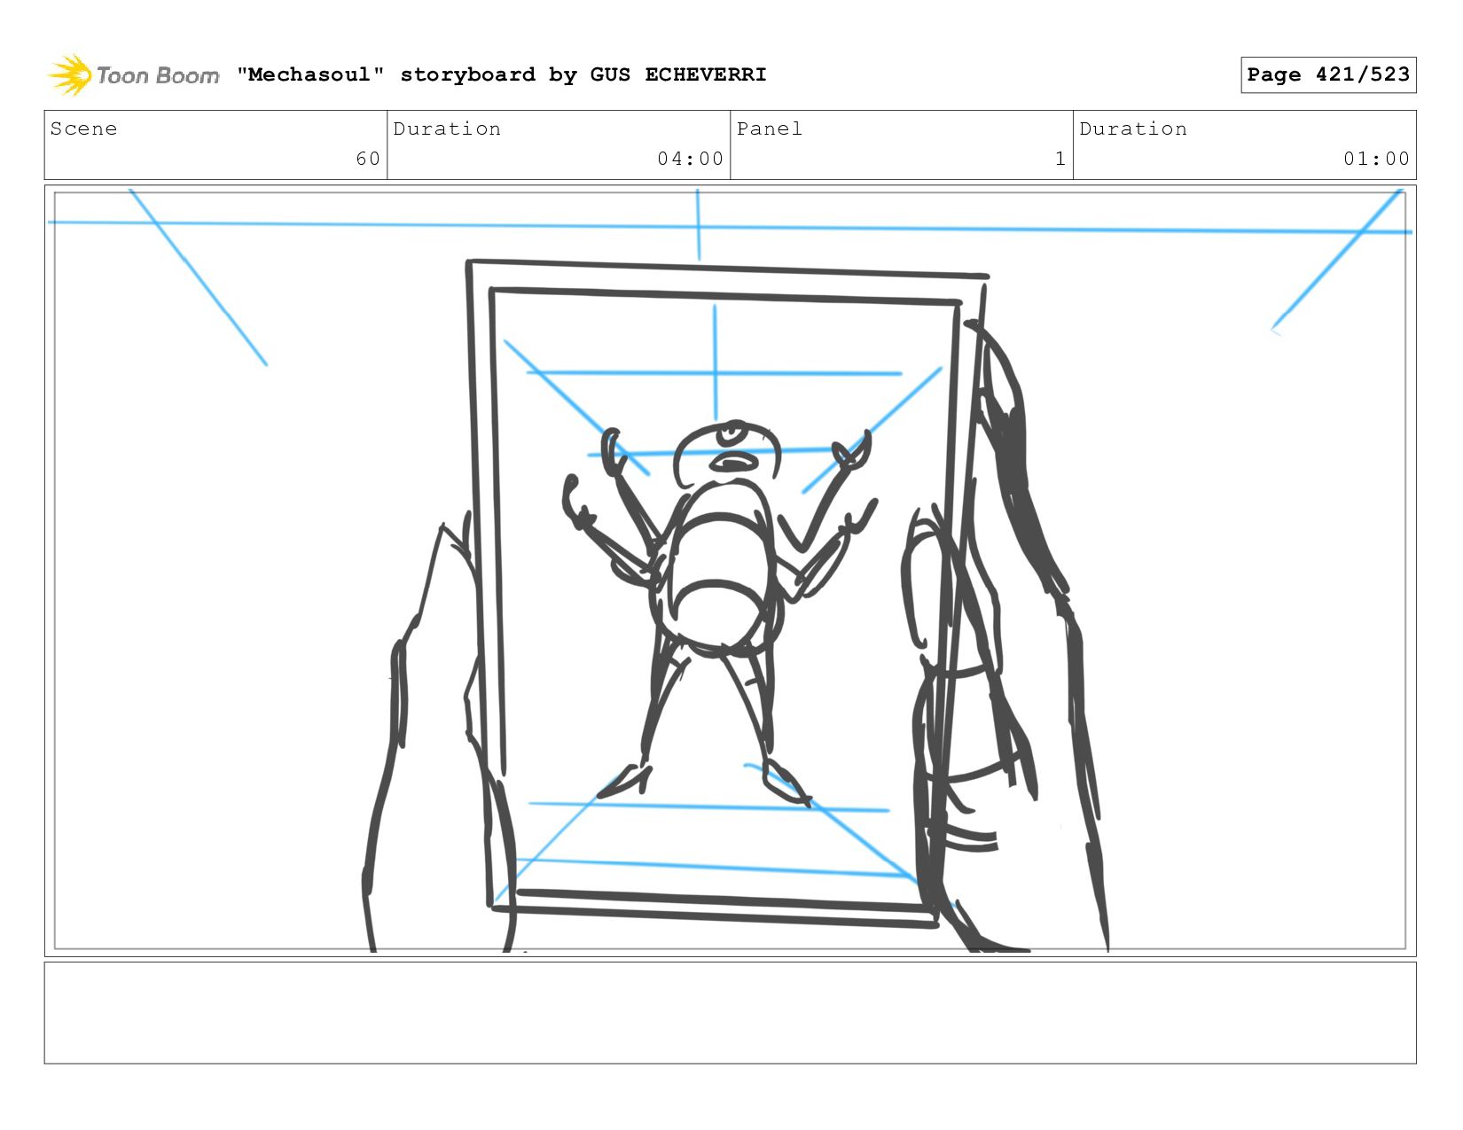Click the Scene label
This screenshot has width=1463, height=1130.
(x=83, y=129)
